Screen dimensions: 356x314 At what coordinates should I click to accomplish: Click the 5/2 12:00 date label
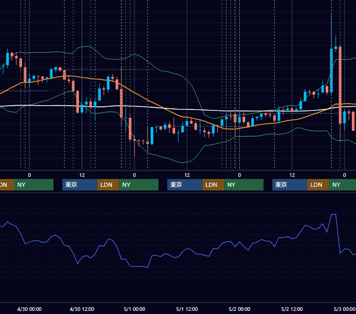(292, 309)
